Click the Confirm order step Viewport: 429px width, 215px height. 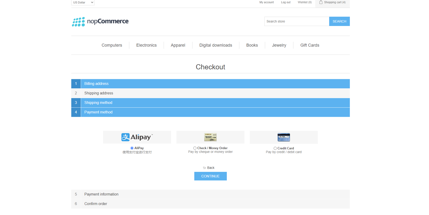point(210,204)
